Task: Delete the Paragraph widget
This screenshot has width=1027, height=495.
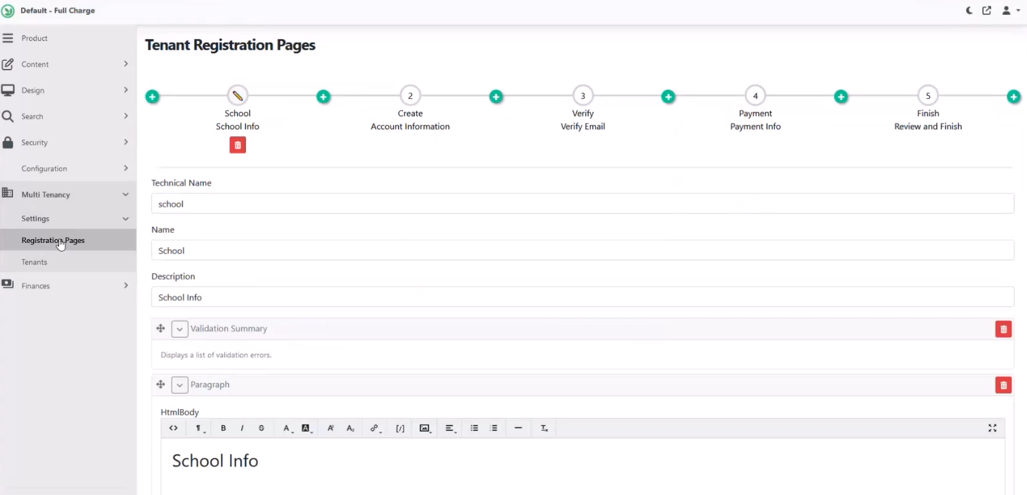Action: [x=1003, y=385]
